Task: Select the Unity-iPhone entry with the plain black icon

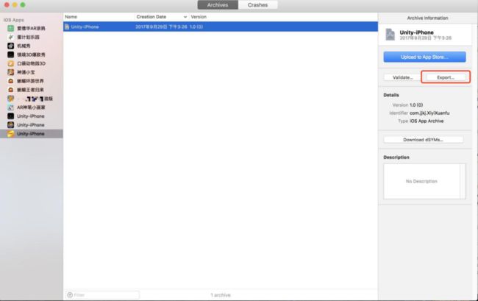Action: [x=32, y=116]
